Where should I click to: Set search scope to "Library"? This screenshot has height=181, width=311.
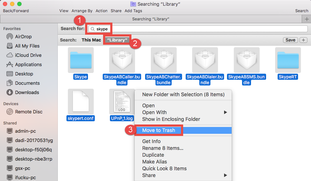(x=117, y=40)
